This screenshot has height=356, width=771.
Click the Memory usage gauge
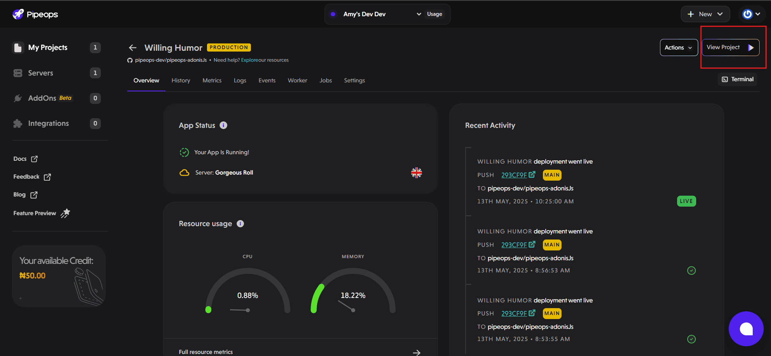353,291
